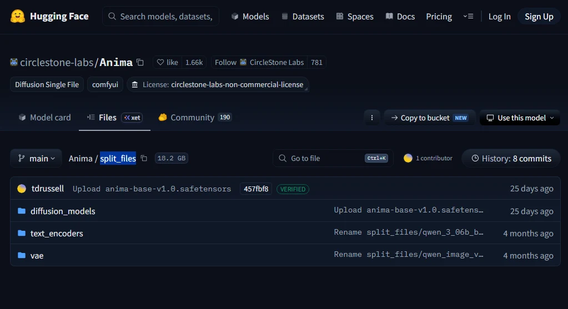Click the Sign Up button
Viewport: 568px width, 309px height.
pos(539,16)
